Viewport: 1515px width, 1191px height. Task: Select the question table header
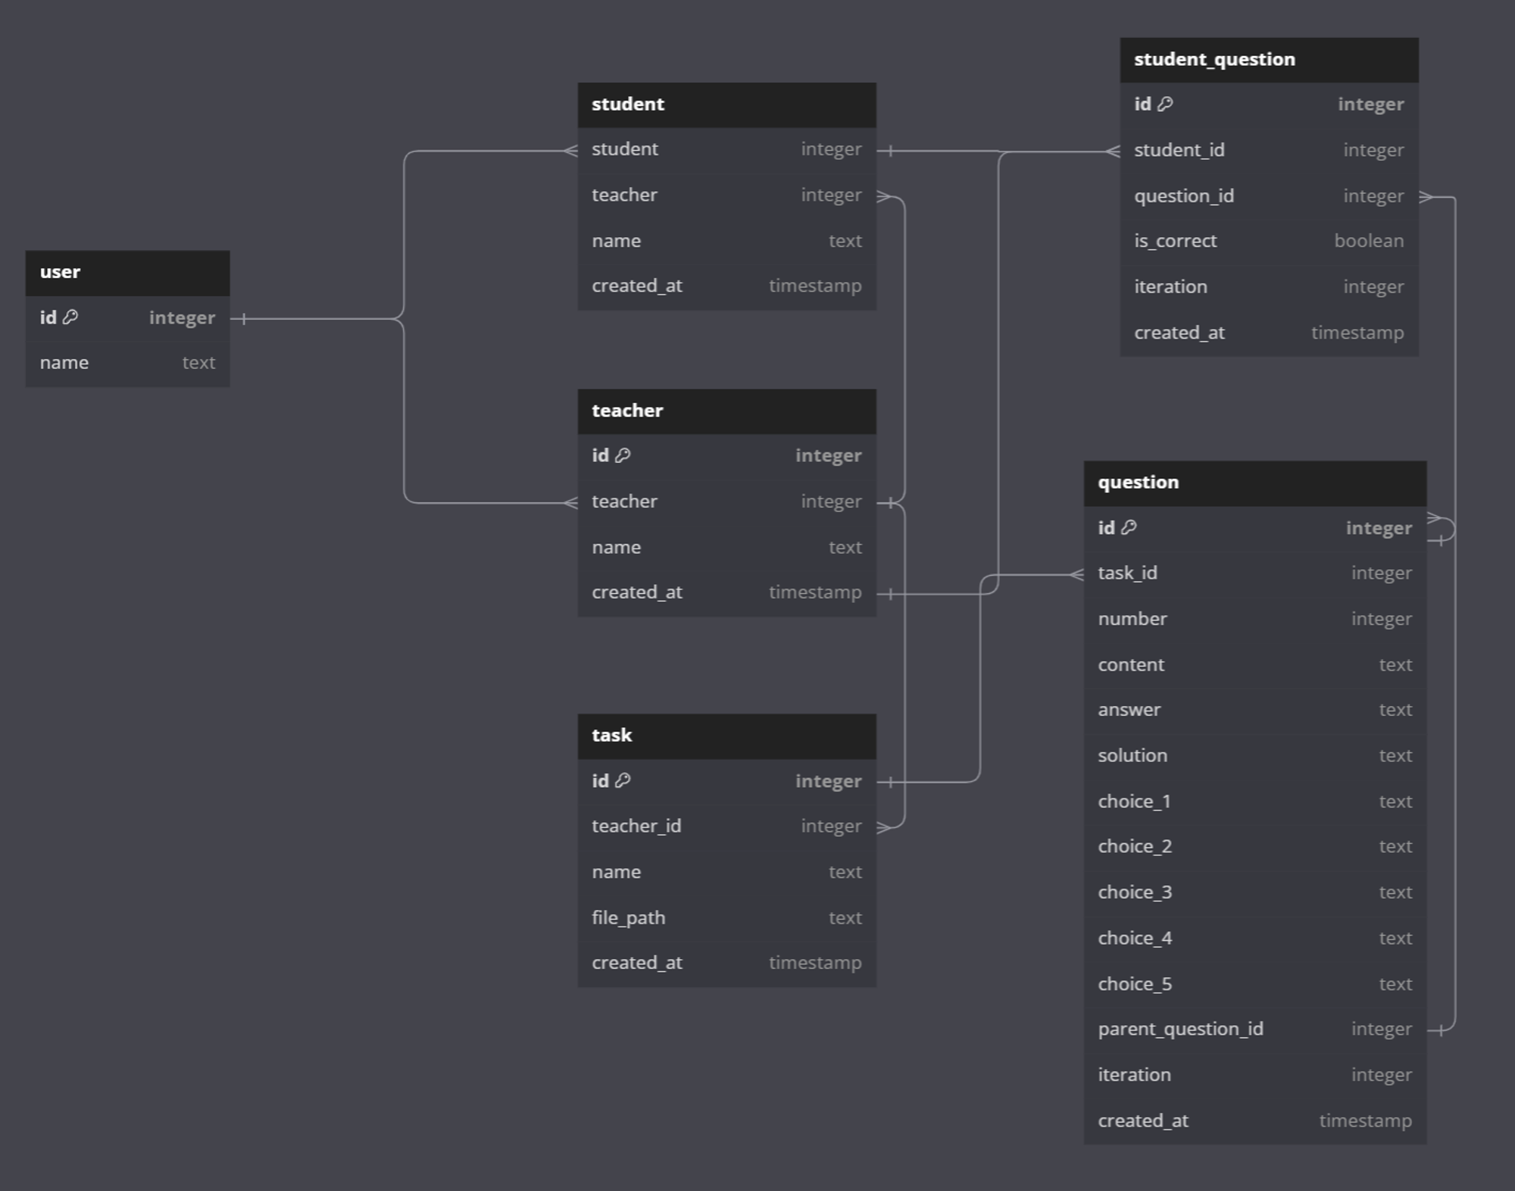1254,483
